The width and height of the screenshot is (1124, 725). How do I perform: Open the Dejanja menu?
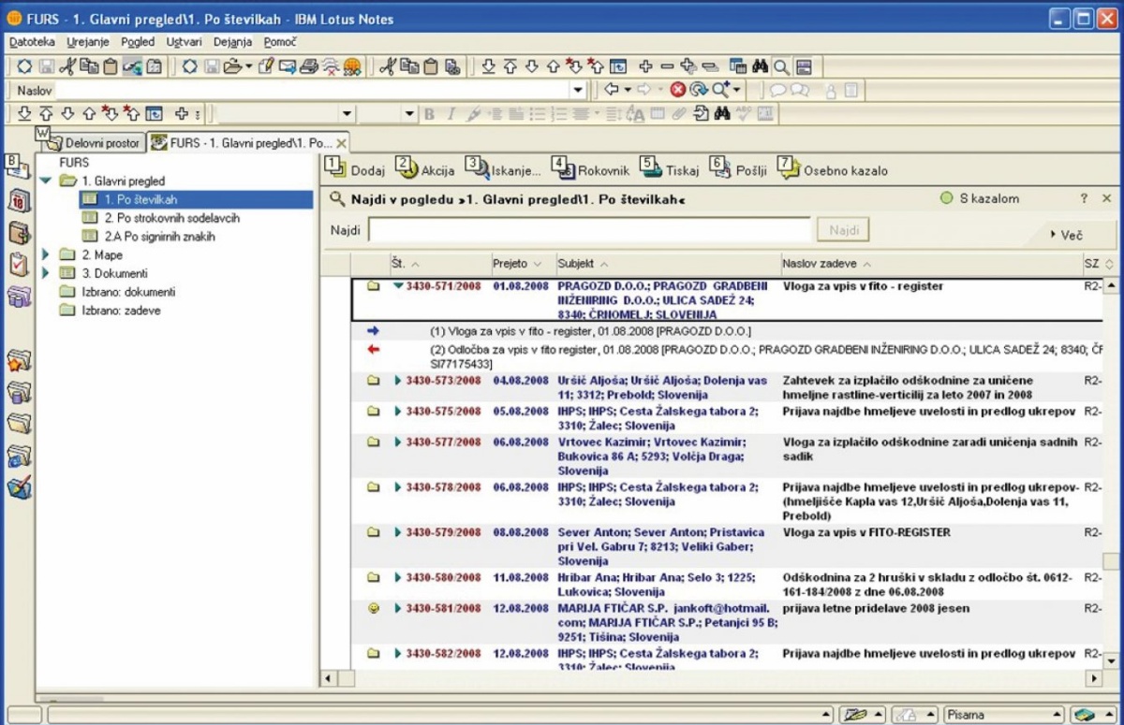[232, 42]
